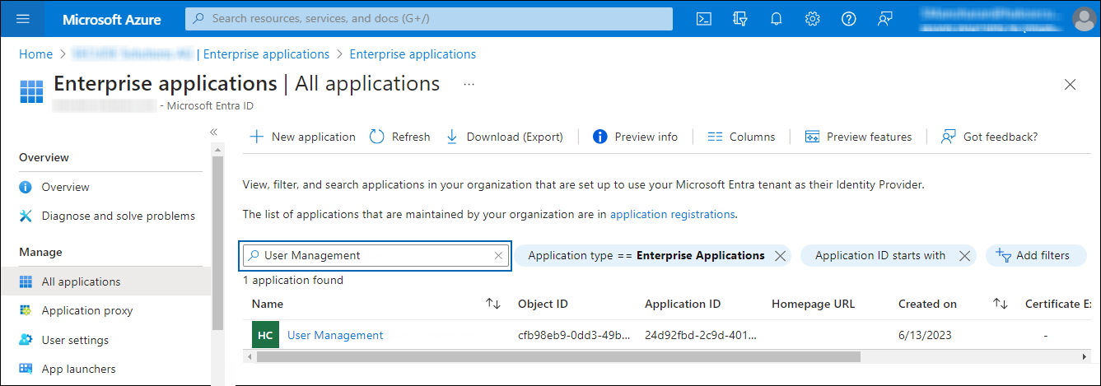Click the New application button
This screenshot has height=386, width=1101.
pos(303,137)
